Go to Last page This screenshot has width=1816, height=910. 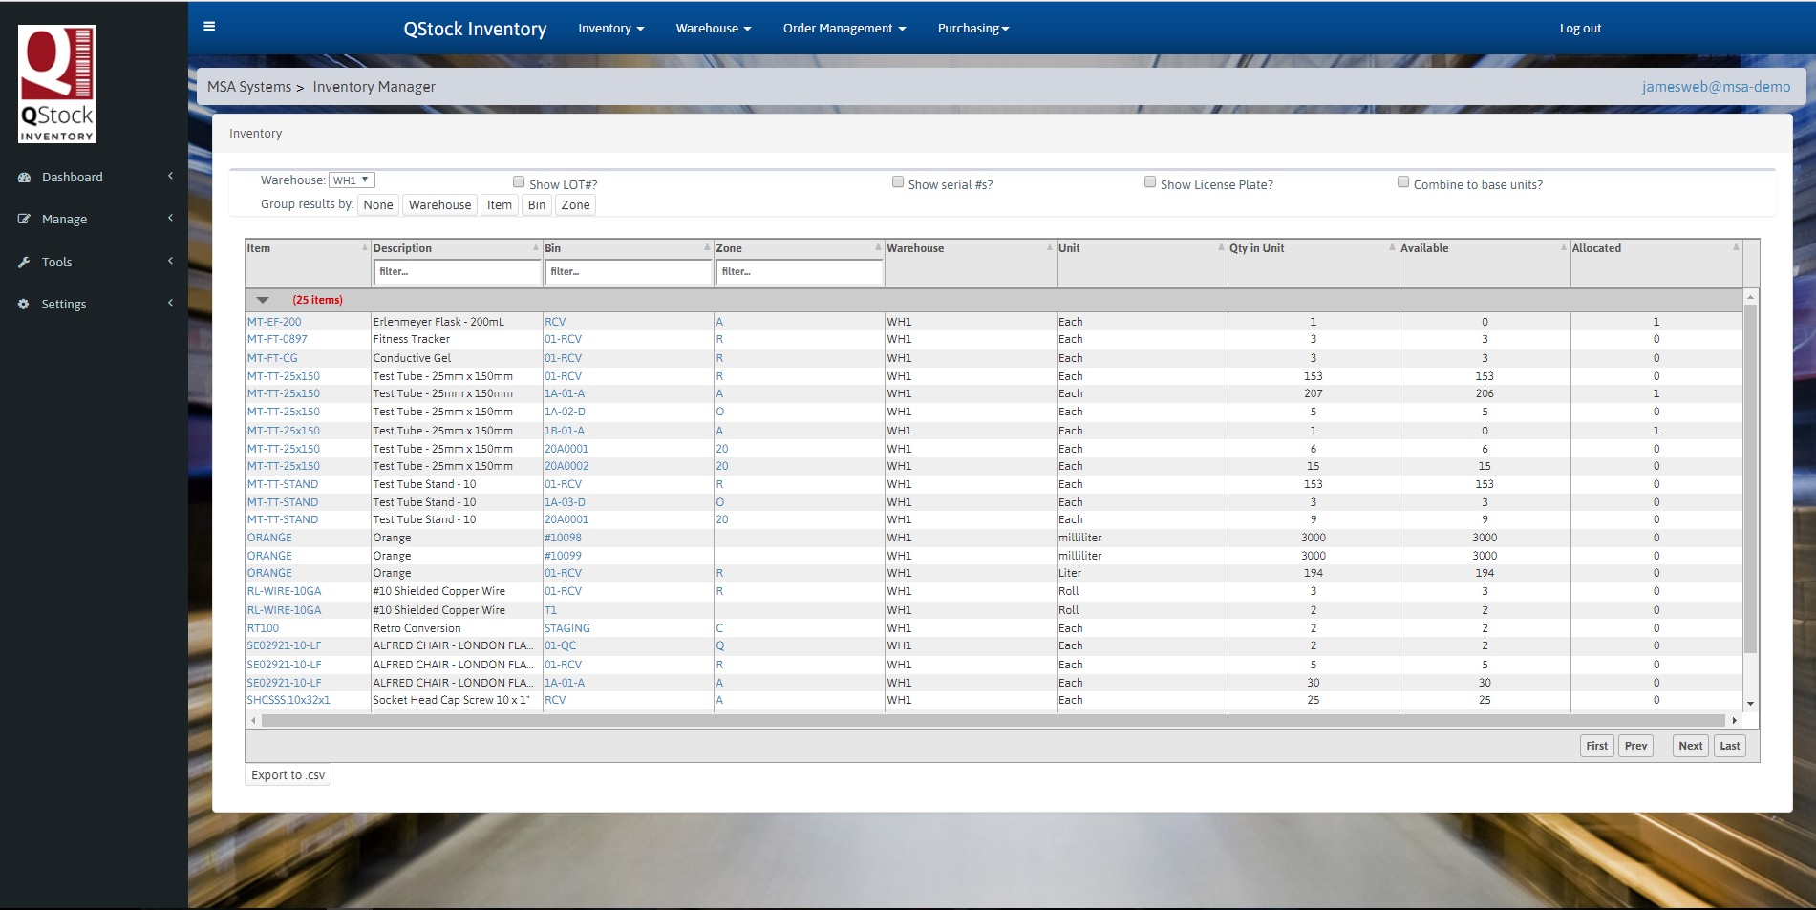click(x=1730, y=747)
